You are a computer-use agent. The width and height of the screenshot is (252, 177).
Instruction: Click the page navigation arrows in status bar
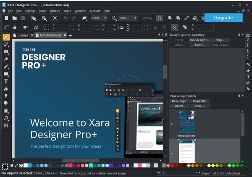click(x=198, y=173)
